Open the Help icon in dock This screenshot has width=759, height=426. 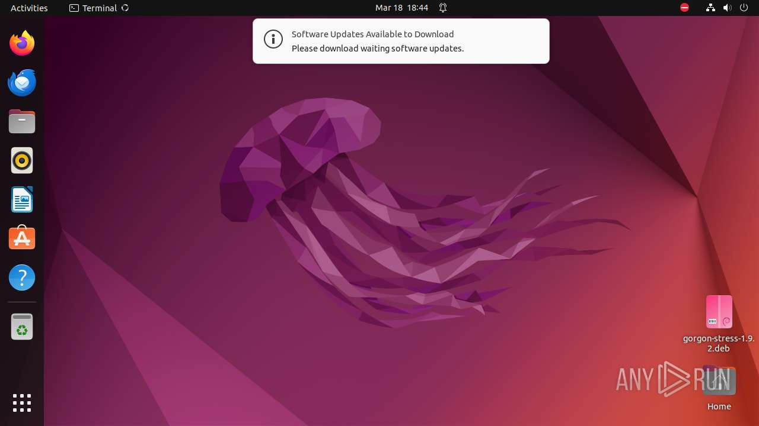point(22,277)
